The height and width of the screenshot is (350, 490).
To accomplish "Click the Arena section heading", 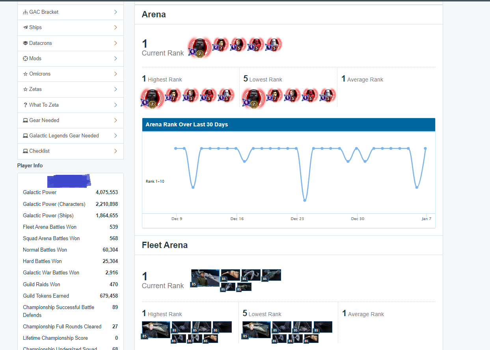I will [154, 15].
